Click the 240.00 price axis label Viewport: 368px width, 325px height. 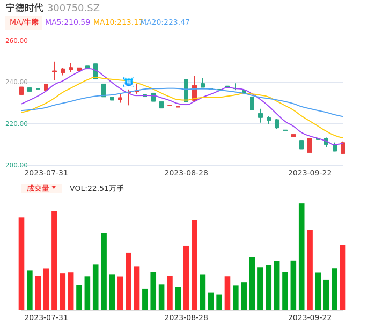pos(17,82)
